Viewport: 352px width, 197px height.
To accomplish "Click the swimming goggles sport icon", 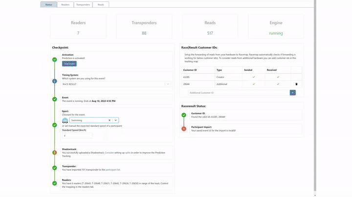I will [65, 120].
